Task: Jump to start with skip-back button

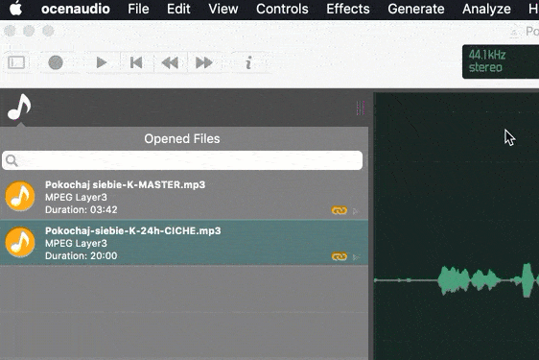Action: point(136,62)
